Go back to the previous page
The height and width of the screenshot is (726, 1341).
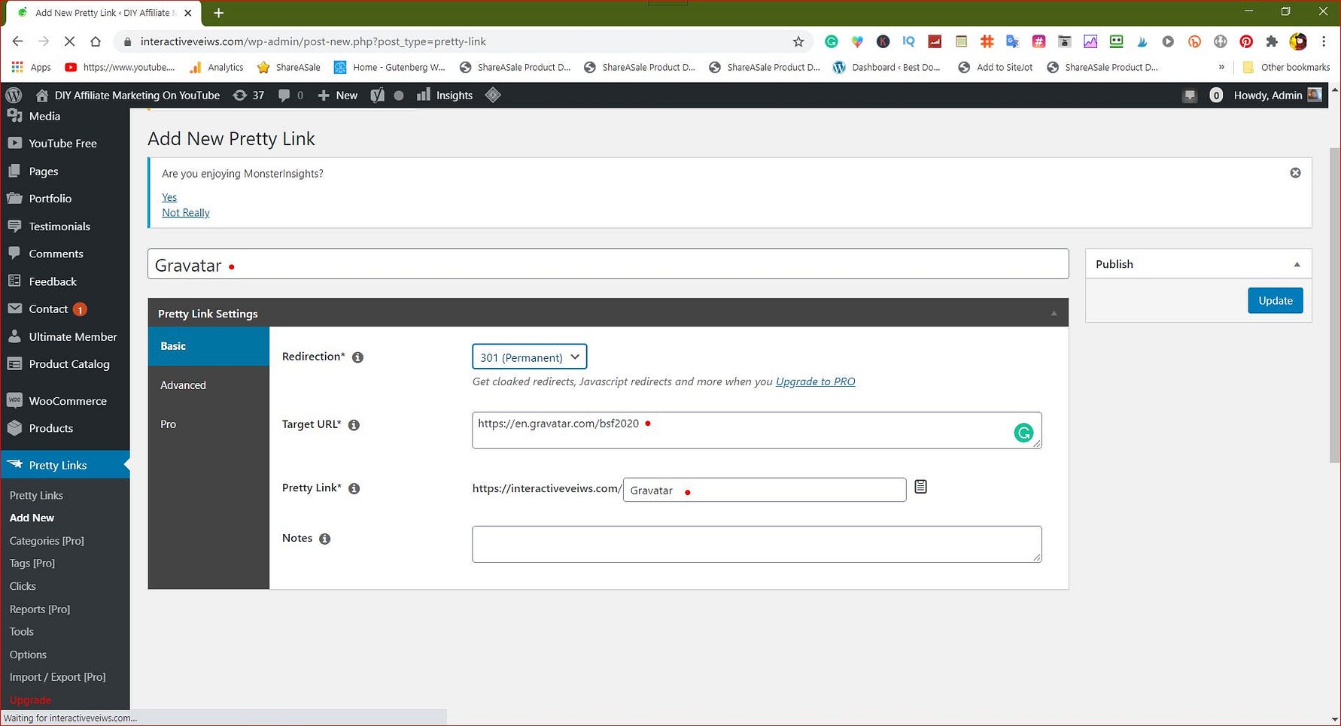point(17,41)
